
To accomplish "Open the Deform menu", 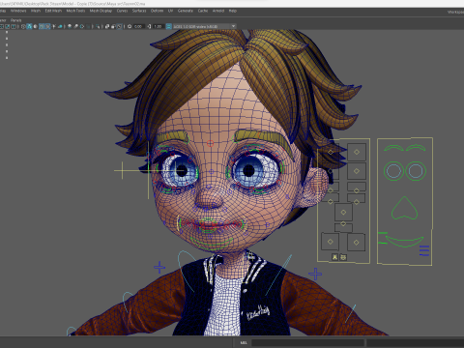I will pos(157,11).
